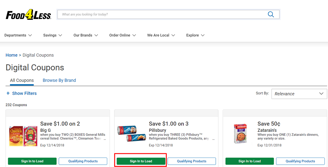
Task: View Qualifying Products for Big G coupon
Action: (83, 161)
